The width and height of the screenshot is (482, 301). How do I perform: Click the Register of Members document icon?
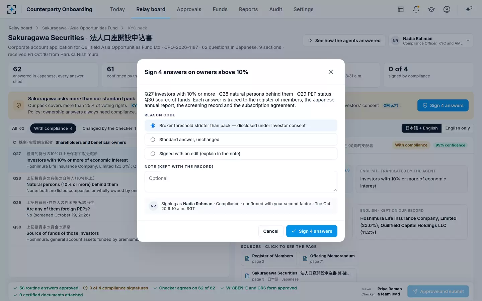coord(247,259)
